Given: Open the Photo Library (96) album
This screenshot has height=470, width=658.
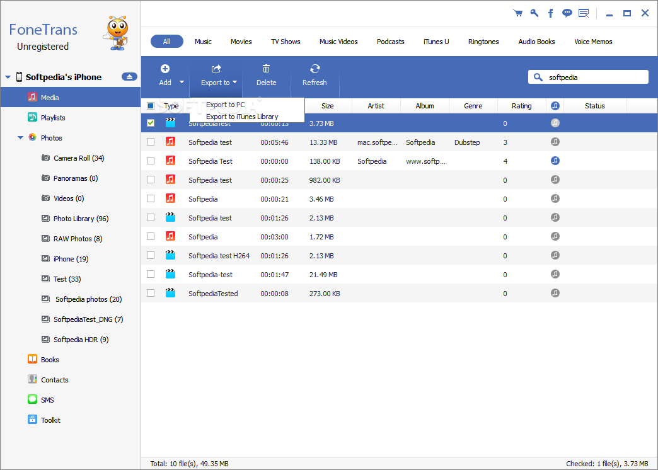Looking at the screenshot, I should tap(75, 219).
